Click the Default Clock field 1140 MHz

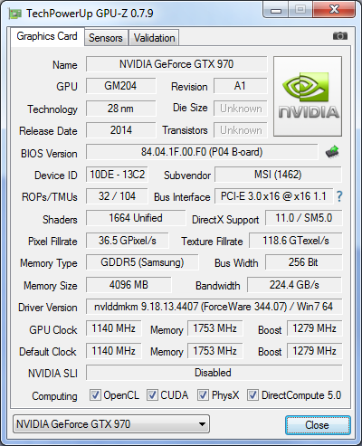pos(114,351)
